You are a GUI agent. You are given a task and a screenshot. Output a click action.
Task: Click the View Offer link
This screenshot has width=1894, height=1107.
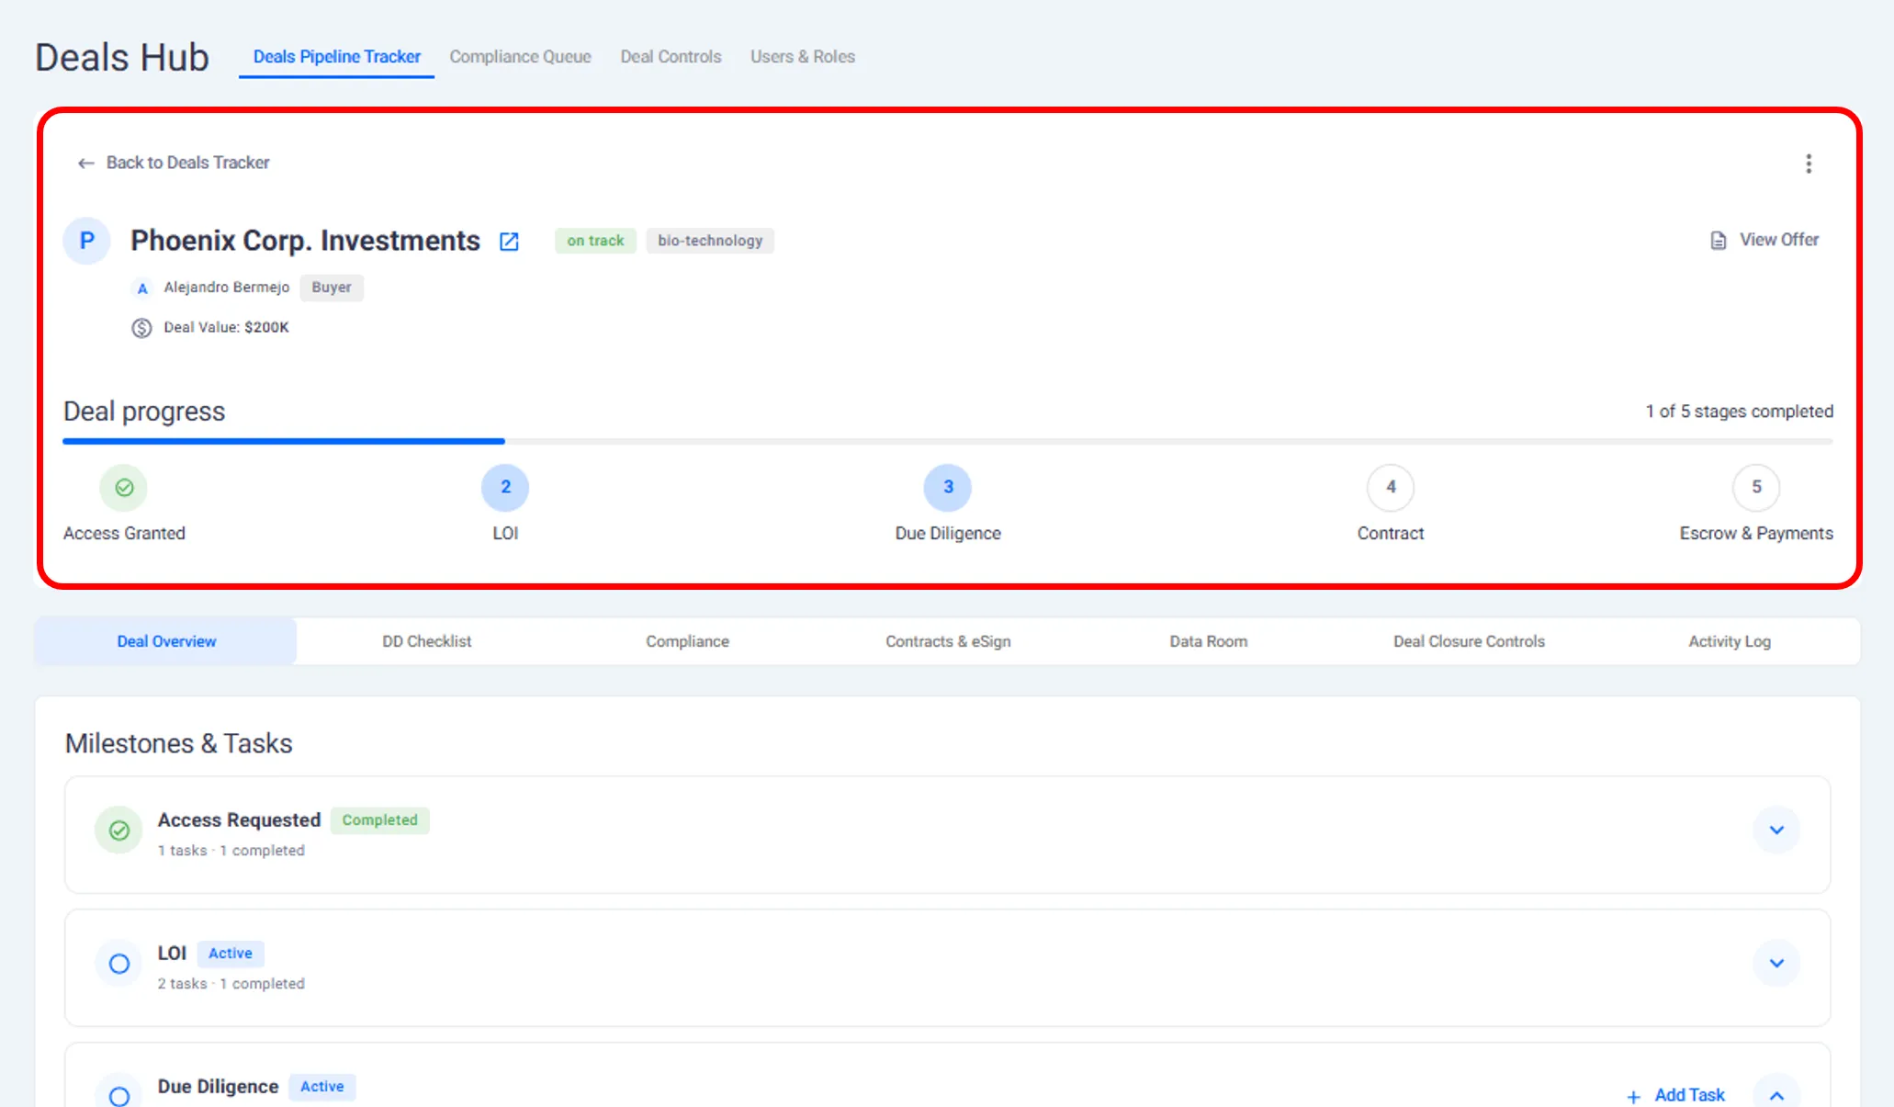1778,240
